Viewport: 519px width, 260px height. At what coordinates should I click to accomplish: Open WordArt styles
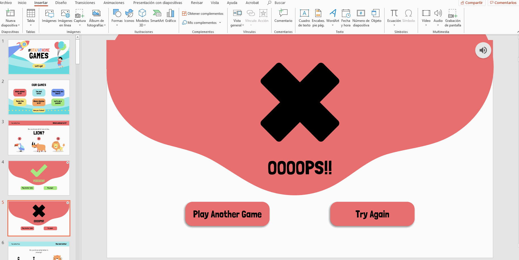click(x=333, y=13)
